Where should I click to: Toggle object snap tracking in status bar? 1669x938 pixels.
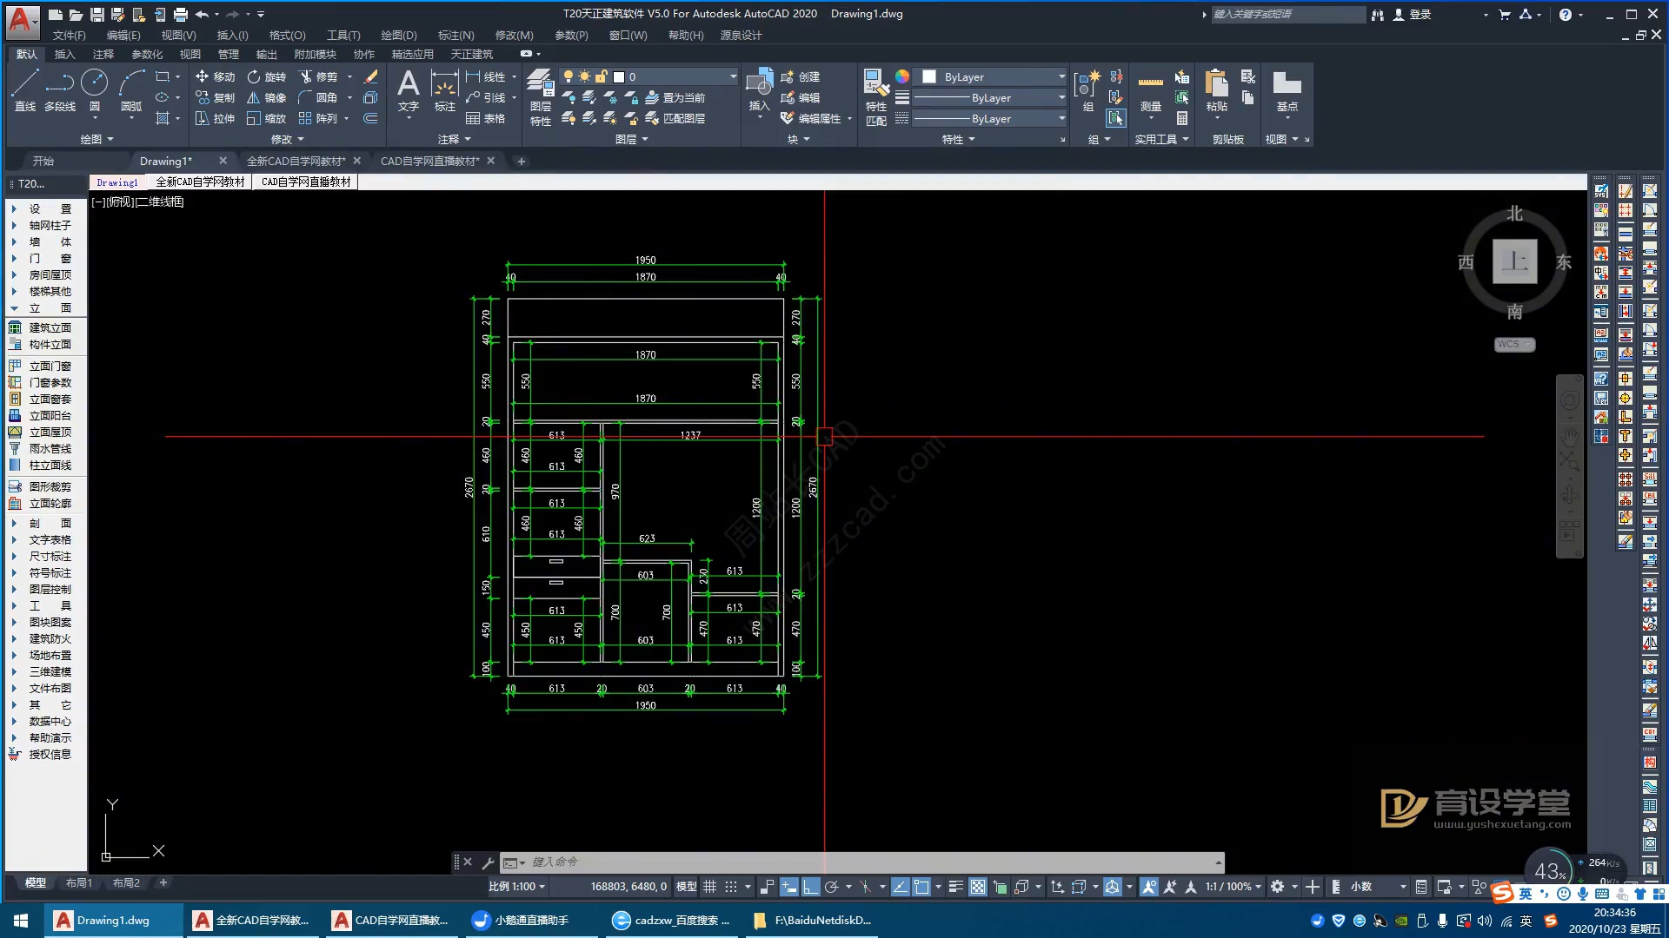tap(901, 887)
